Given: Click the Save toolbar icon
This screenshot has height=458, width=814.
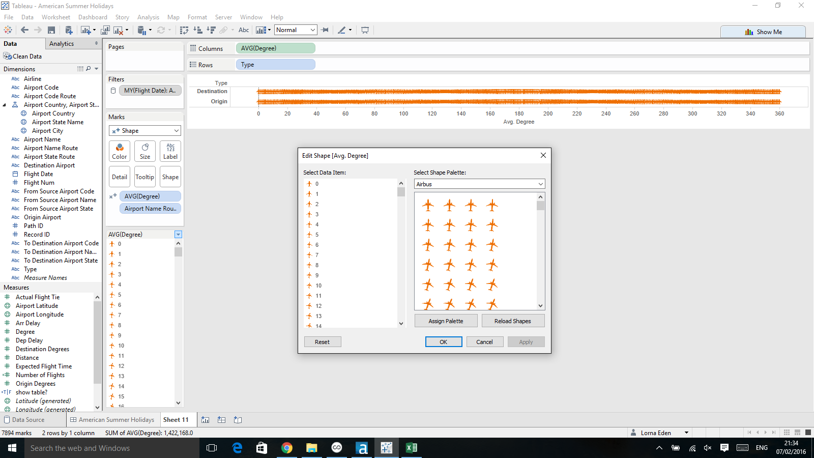Looking at the screenshot, I should 51,30.
